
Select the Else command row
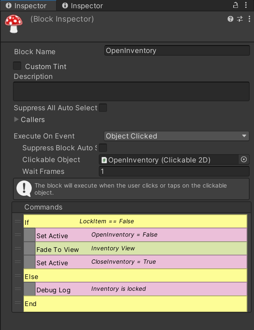click(135, 275)
